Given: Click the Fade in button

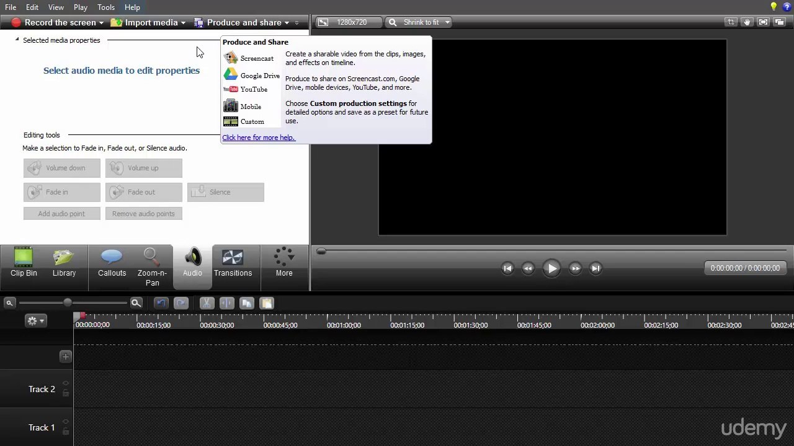Looking at the screenshot, I should (x=62, y=192).
